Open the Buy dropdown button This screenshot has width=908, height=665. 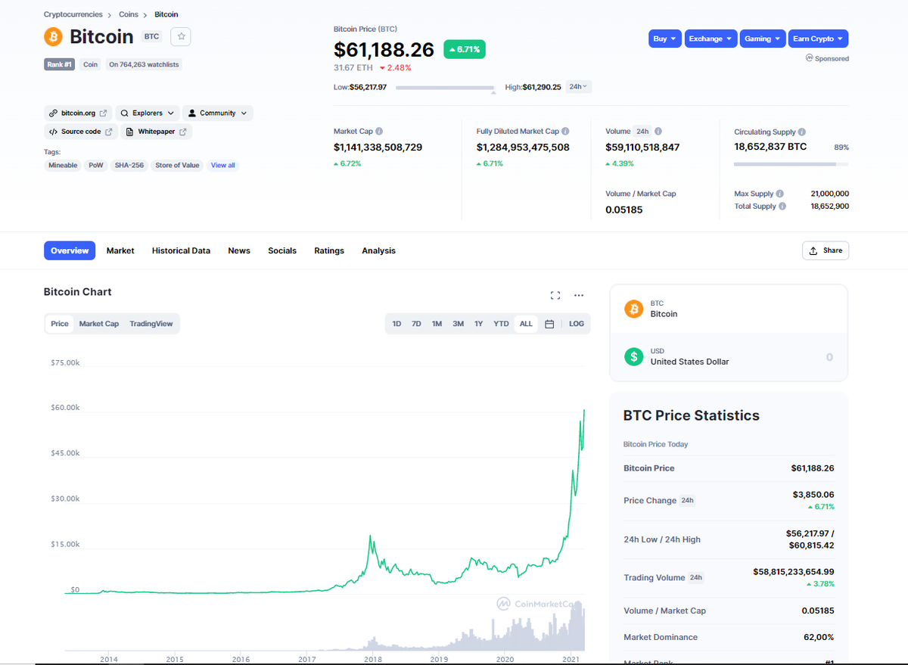click(x=665, y=39)
